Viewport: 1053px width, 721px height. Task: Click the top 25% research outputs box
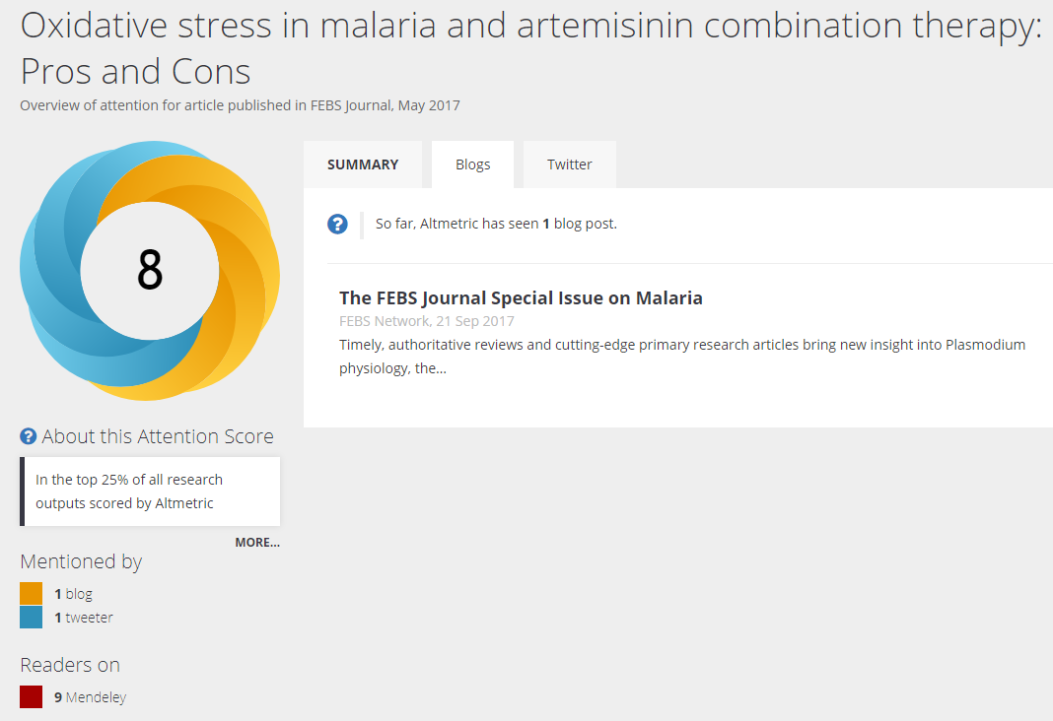tap(150, 492)
